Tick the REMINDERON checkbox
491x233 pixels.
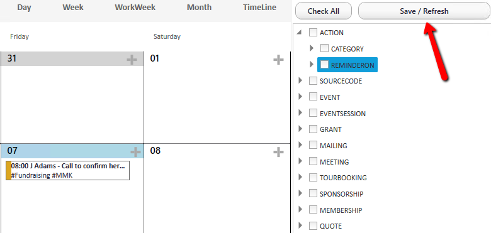(x=324, y=65)
